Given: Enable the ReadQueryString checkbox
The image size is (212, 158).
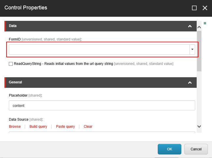Looking at the screenshot, I should coord(11,64).
